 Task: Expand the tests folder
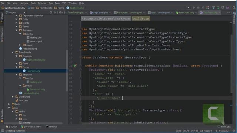click(x=9, y=104)
